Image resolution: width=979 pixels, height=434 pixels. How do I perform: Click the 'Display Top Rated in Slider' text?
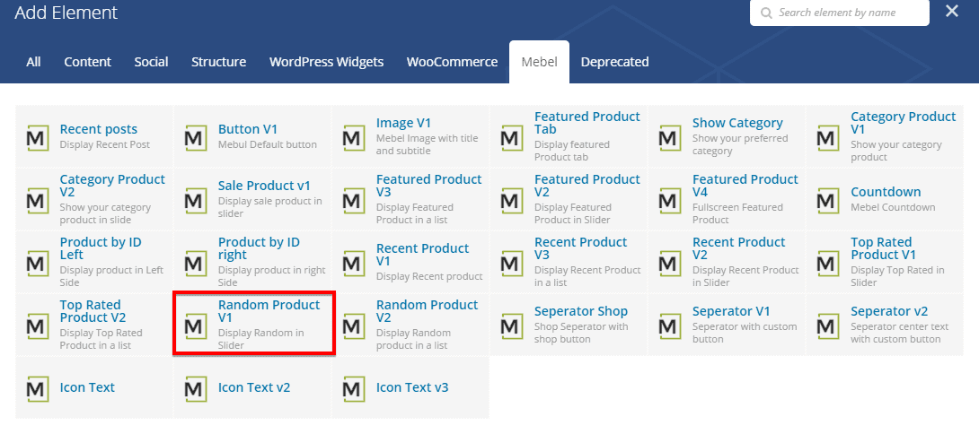click(x=898, y=276)
